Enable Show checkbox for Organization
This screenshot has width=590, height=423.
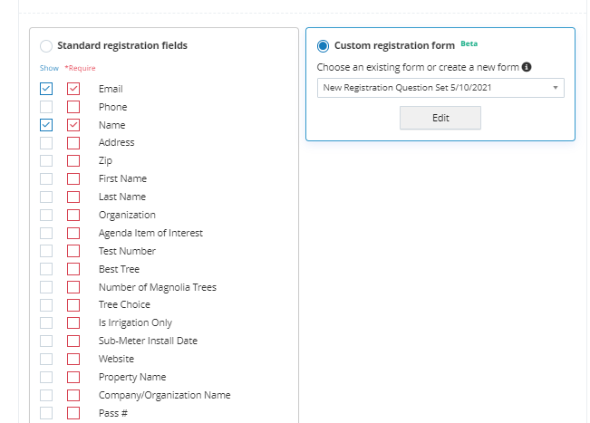pos(46,215)
